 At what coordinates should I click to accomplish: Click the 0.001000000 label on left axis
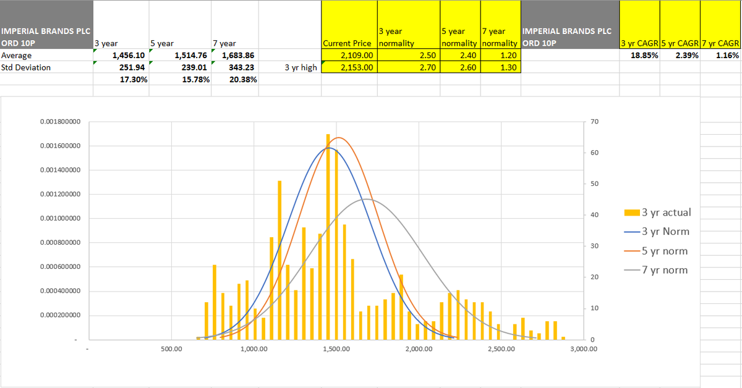(59, 219)
